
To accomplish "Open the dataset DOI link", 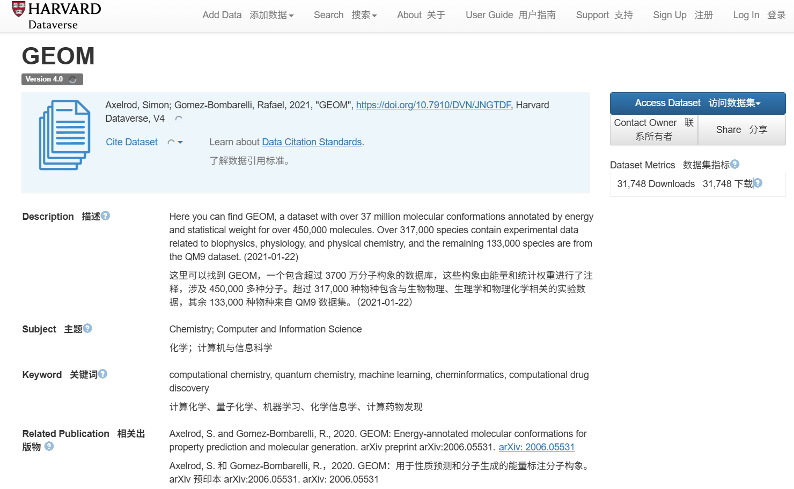I will tap(433, 105).
